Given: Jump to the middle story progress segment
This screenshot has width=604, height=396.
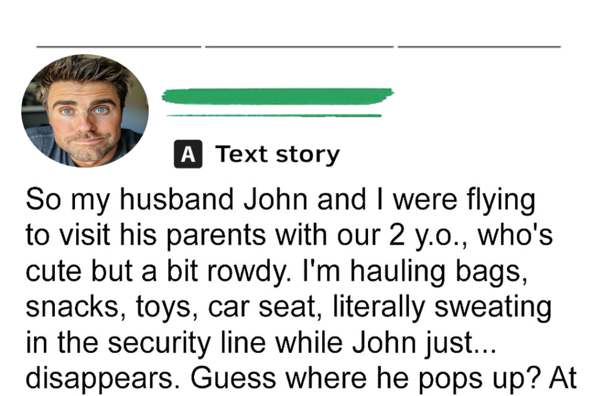Looking at the screenshot, I should click(x=299, y=47).
